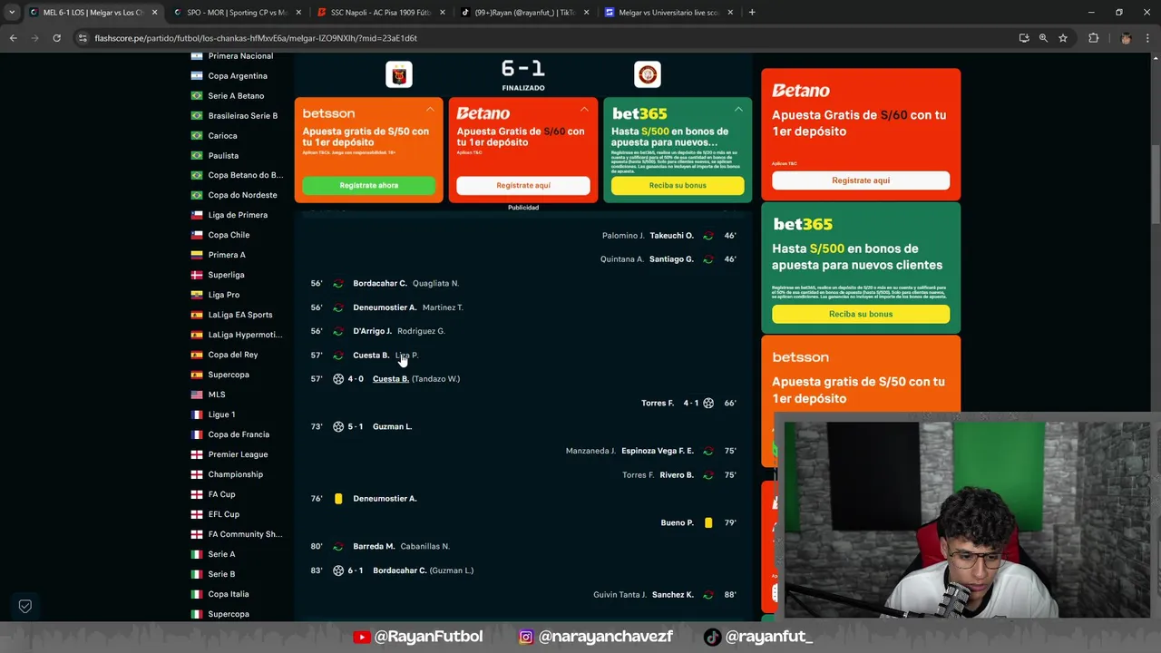Click the away team crest logo

click(648, 74)
